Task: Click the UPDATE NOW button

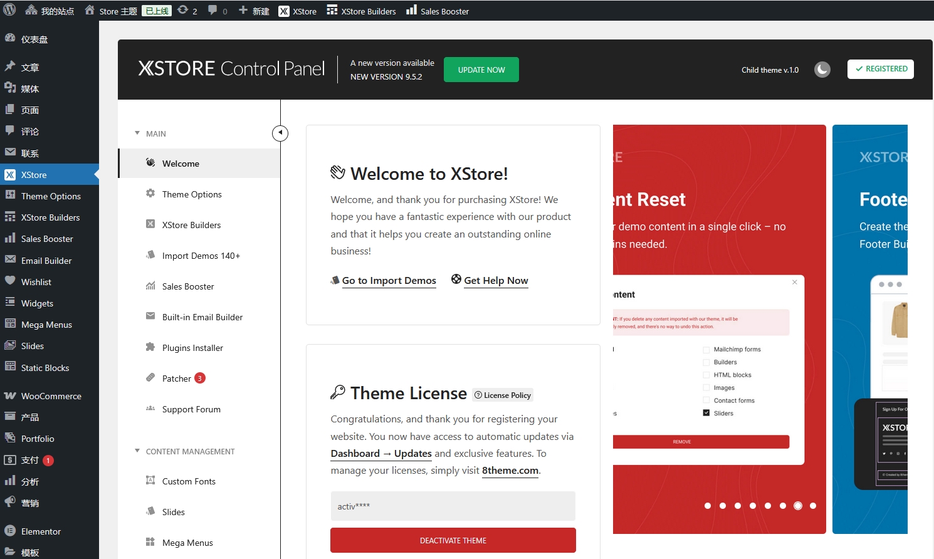Action: (x=481, y=70)
